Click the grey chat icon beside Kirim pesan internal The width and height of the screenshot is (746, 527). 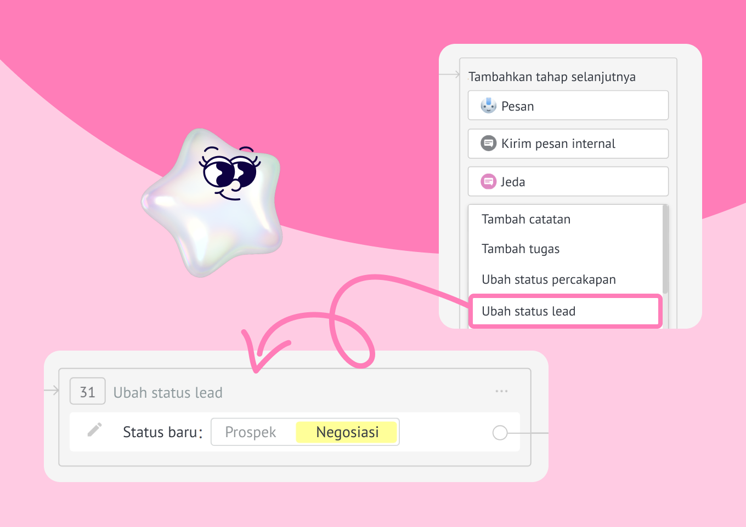click(x=489, y=144)
